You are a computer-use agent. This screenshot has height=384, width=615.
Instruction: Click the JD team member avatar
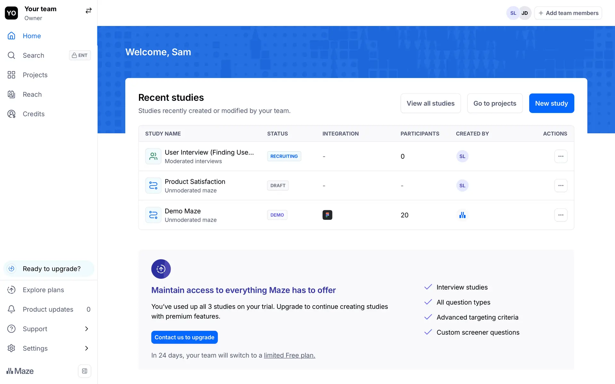tap(525, 13)
